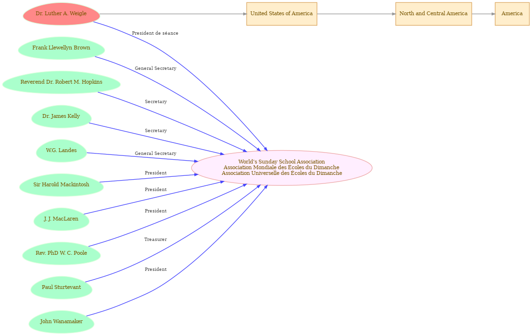Image resolution: width=532 pixels, height=336 pixels.
Task: Open the World's Sunday School Association node
Action: (x=282, y=168)
